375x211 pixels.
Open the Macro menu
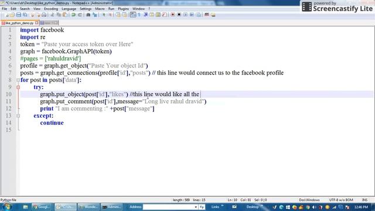coord(100,9)
